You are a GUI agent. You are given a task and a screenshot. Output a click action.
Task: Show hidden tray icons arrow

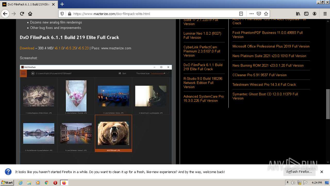coord(287,183)
